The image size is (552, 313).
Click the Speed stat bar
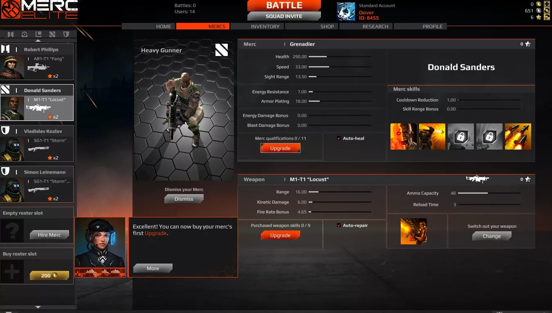[x=340, y=67]
